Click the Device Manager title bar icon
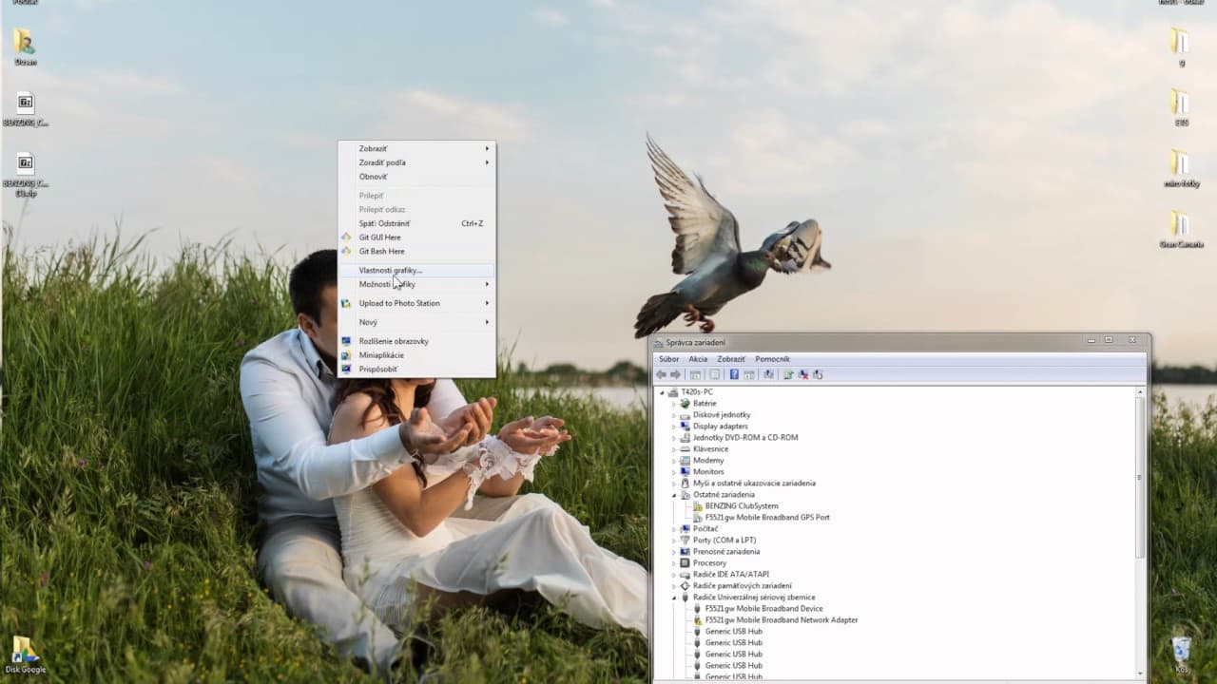 click(x=659, y=342)
